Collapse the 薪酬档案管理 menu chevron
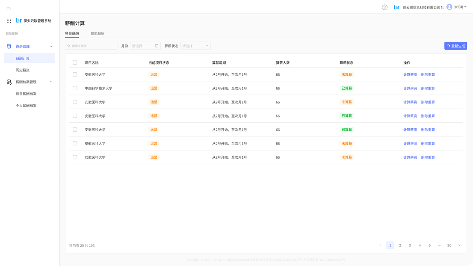 [x=51, y=82]
